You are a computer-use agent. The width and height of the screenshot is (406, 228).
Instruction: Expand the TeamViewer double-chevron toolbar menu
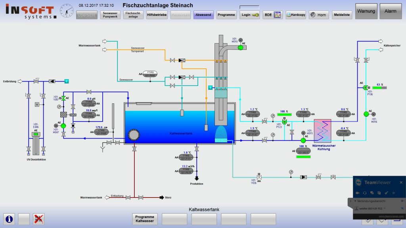click(x=393, y=193)
